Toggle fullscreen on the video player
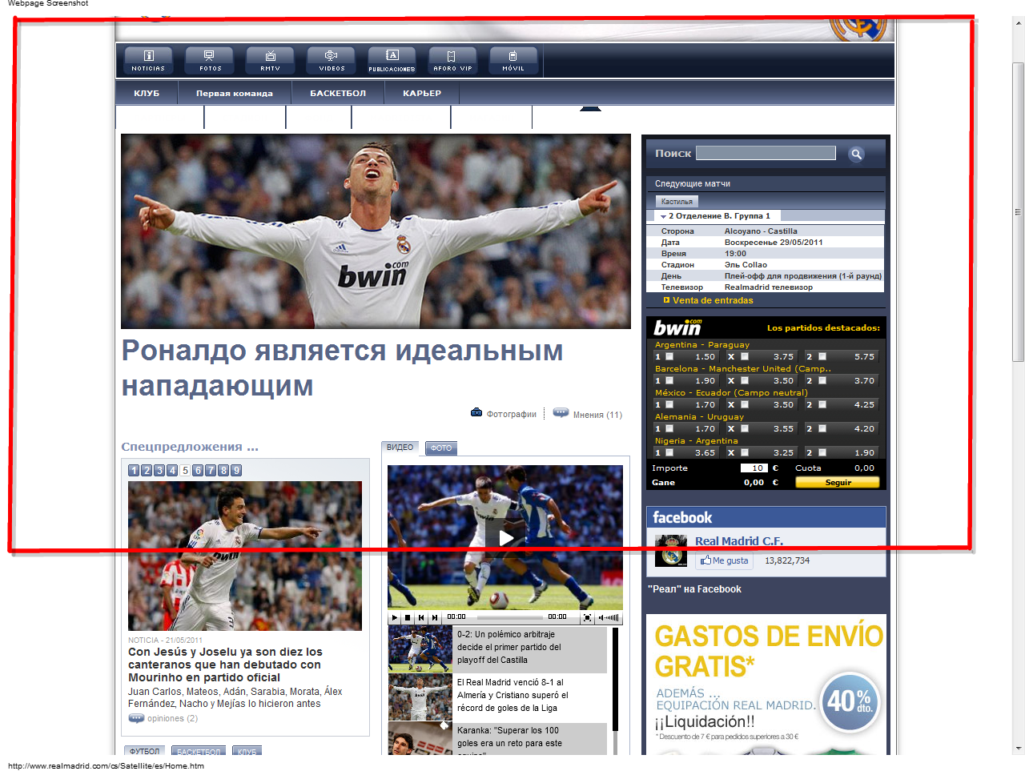The height and width of the screenshot is (771, 1025). pos(587,617)
